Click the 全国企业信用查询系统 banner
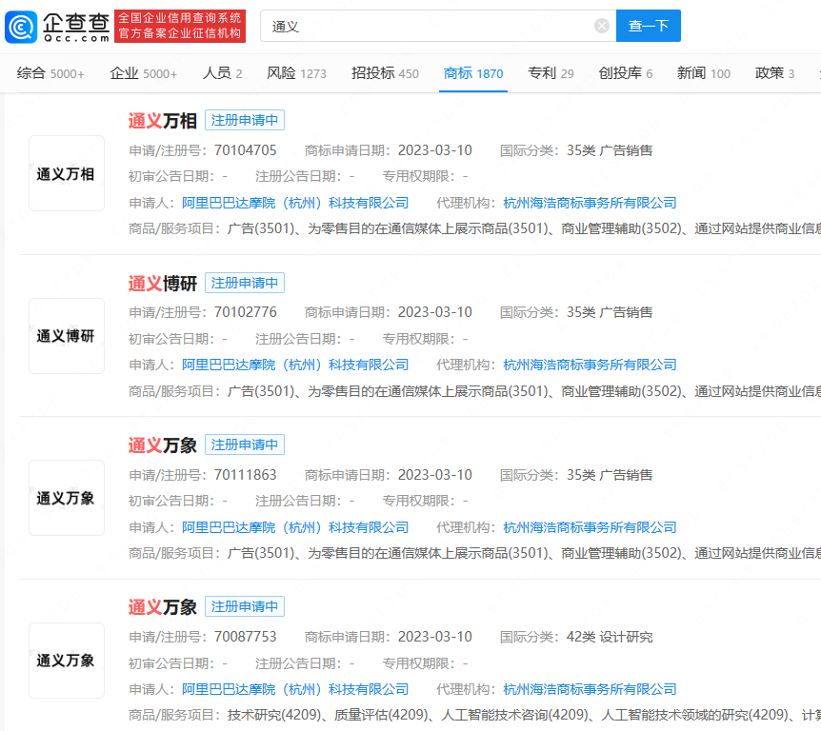This screenshot has height=731, width=821. pos(180,26)
